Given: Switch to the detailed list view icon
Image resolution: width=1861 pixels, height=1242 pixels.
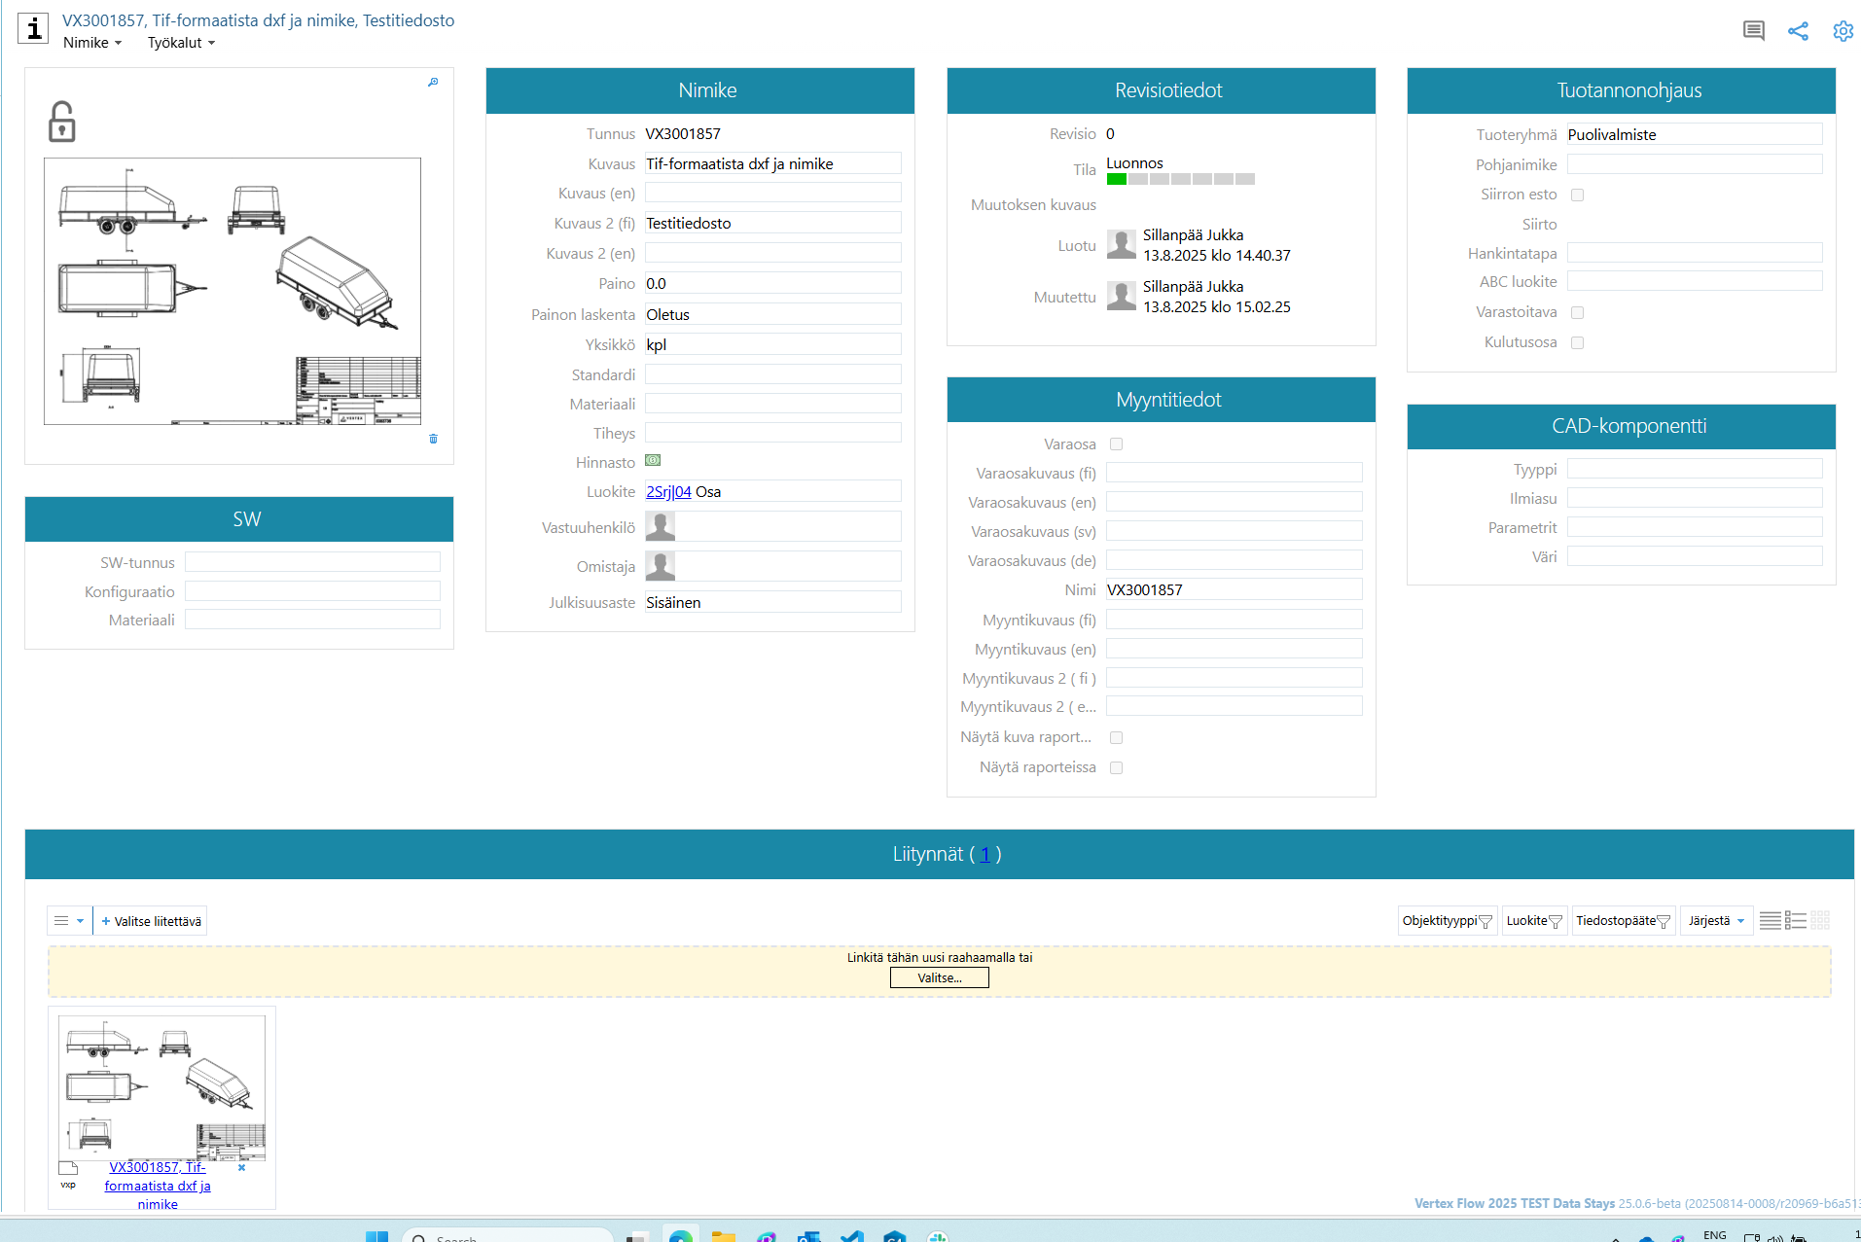Looking at the screenshot, I should (1796, 921).
